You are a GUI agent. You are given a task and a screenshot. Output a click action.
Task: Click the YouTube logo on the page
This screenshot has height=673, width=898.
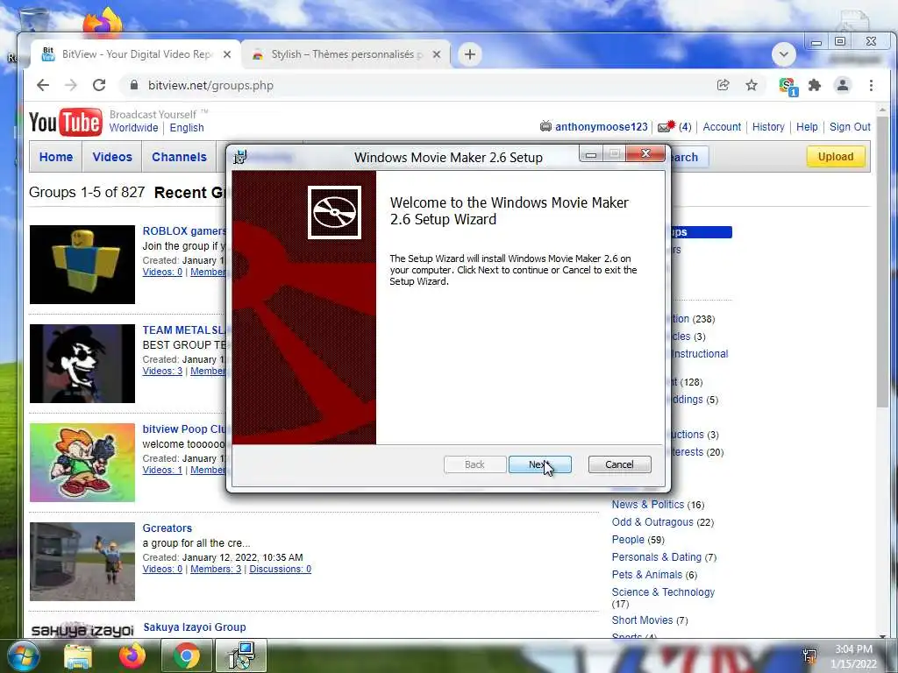coord(65,122)
